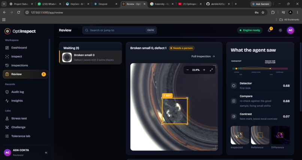Viewport: 302px width, 160px height.
Task: Click the detector marker on score scale
Action: click(x=270, y=68)
